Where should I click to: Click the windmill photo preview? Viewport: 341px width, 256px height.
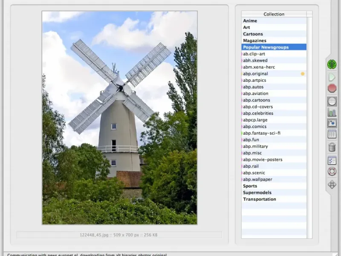119,118
